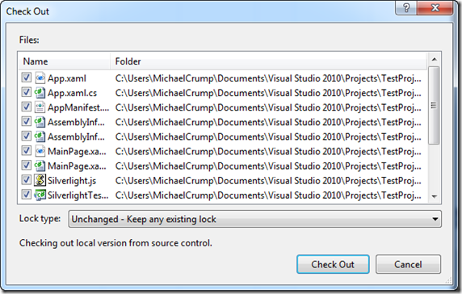Sort files by Folder column header
462x294 pixels.
point(268,61)
